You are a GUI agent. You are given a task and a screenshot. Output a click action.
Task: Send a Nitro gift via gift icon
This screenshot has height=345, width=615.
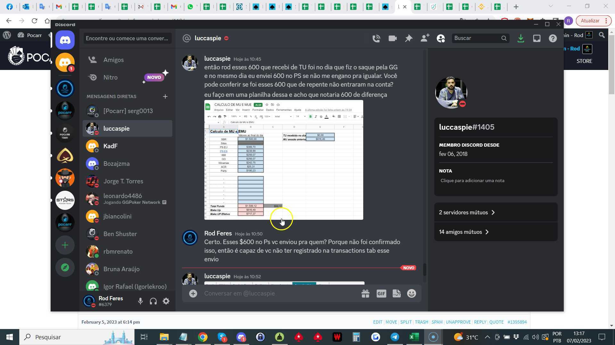365,293
